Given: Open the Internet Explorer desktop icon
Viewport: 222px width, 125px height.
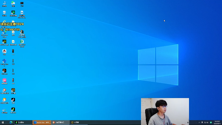Looking at the screenshot, I should 4,24.
